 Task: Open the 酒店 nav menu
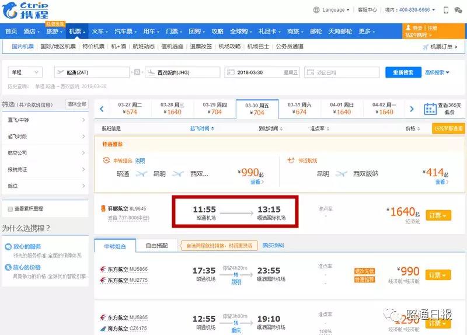click(x=32, y=32)
